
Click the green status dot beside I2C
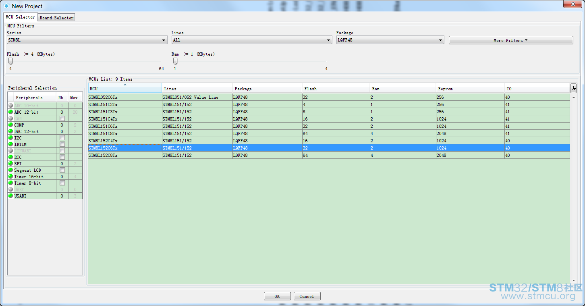[11, 138]
